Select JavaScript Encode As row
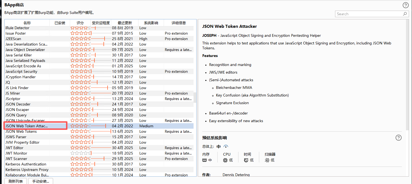 click(99, 66)
